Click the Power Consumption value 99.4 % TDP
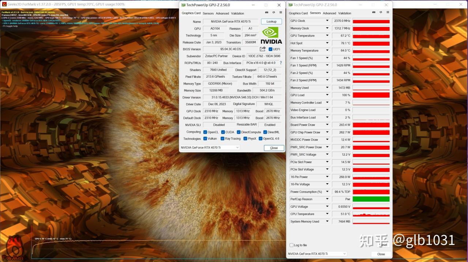The image size is (468, 262). click(x=341, y=192)
